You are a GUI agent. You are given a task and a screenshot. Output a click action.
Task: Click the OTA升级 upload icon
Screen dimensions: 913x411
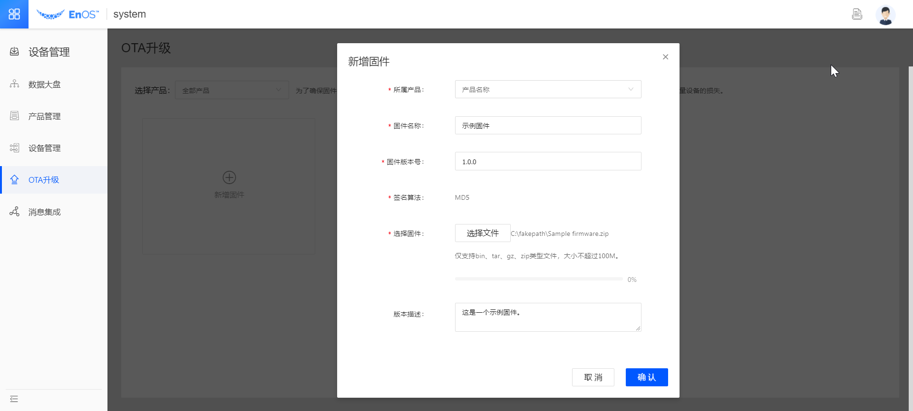tap(14, 179)
